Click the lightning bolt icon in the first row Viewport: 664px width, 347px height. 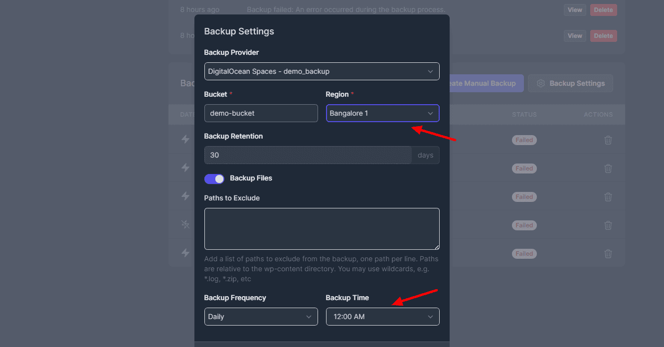(x=185, y=140)
